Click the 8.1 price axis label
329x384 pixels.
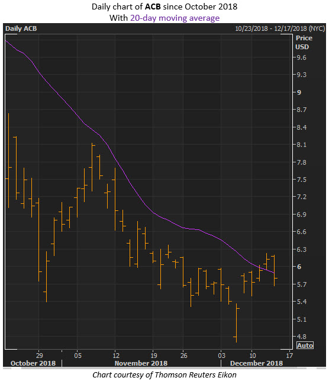[301, 145]
